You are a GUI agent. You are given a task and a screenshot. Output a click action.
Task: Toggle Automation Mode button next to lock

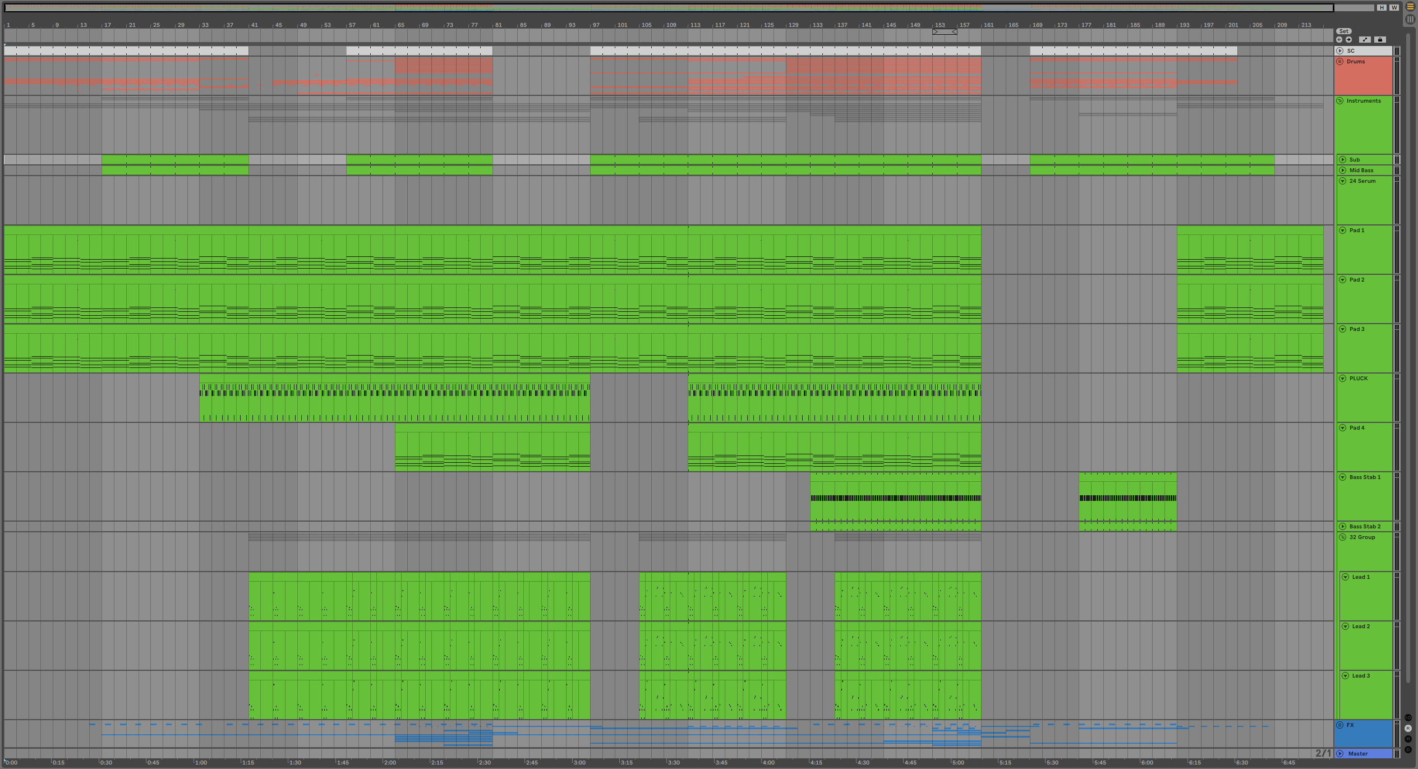tap(1365, 40)
